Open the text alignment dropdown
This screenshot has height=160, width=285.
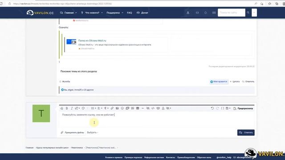pos(100,108)
